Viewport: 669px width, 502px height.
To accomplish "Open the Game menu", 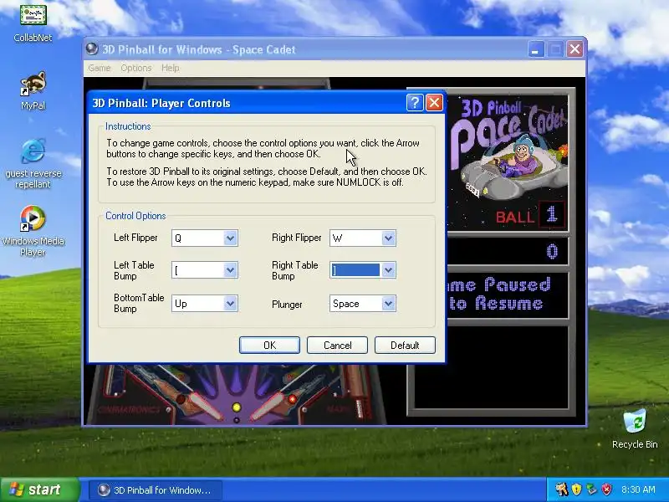I will click(100, 68).
